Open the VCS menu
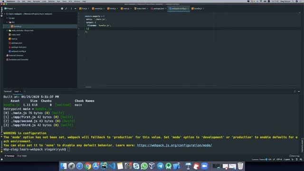Image resolution: width=304 pixels, height=171 pixels. tap(70, 1)
